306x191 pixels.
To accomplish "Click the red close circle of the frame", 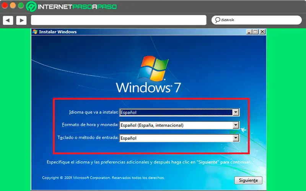I will click(x=5, y=5).
